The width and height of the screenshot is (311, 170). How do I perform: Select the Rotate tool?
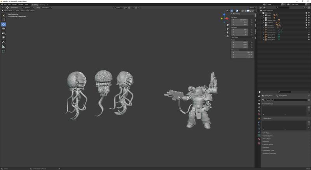pos(3,29)
